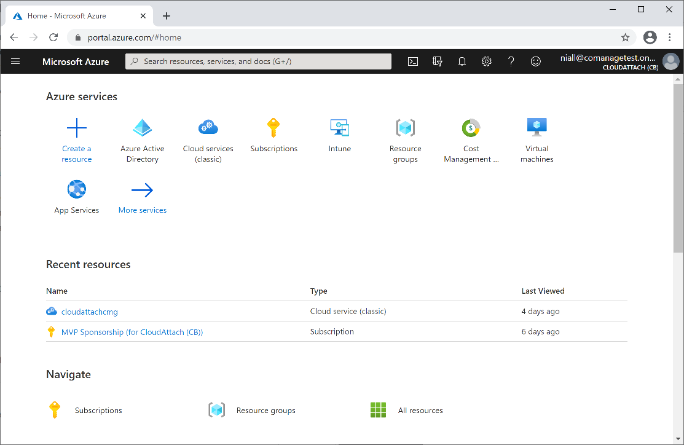Click the scrollbar down arrow

click(677, 439)
